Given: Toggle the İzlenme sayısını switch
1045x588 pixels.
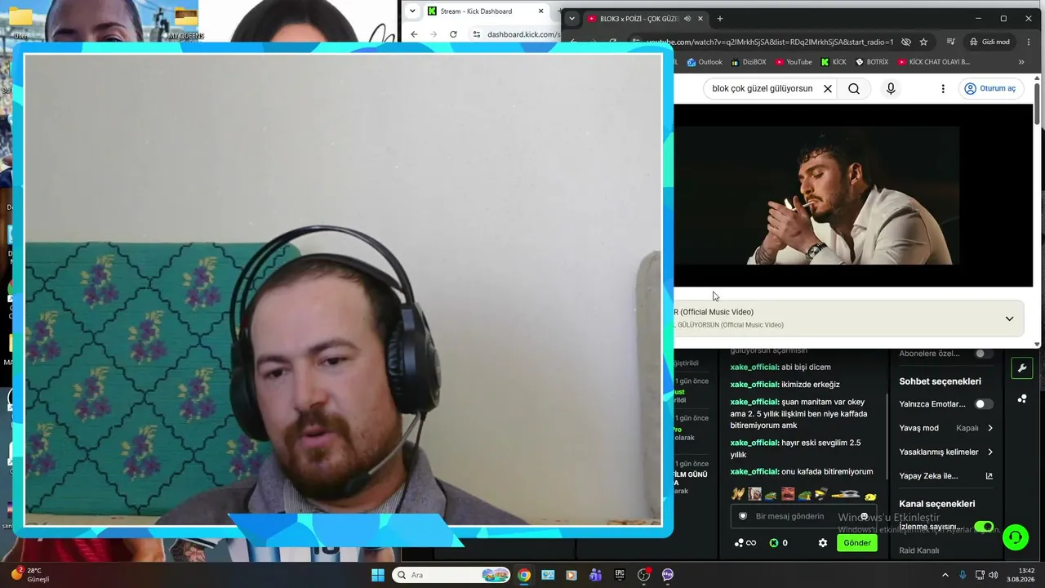Looking at the screenshot, I should (984, 527).
